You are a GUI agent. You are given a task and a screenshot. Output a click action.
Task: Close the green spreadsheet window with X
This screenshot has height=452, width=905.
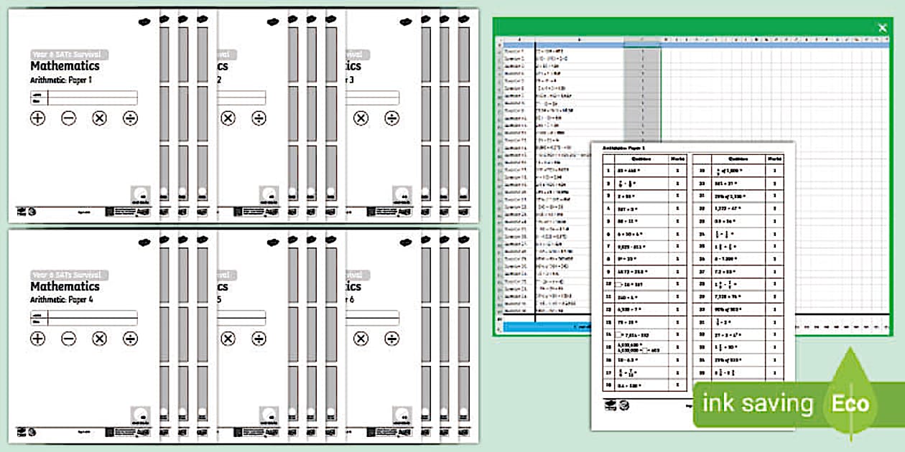(882, 28)
